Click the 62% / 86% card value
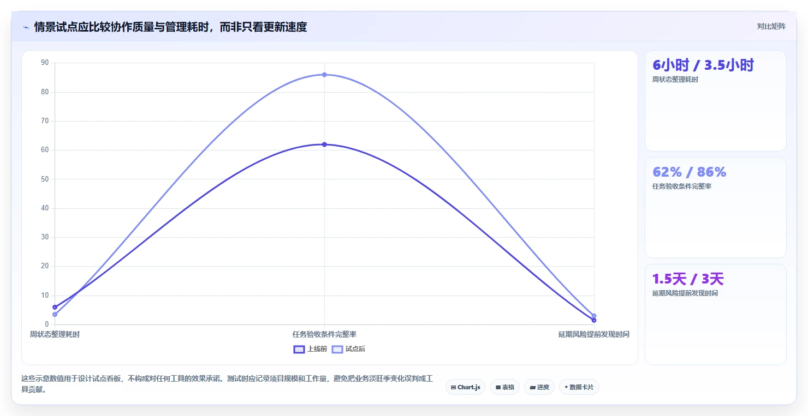The image size is (808, 416). pos(690,172)
